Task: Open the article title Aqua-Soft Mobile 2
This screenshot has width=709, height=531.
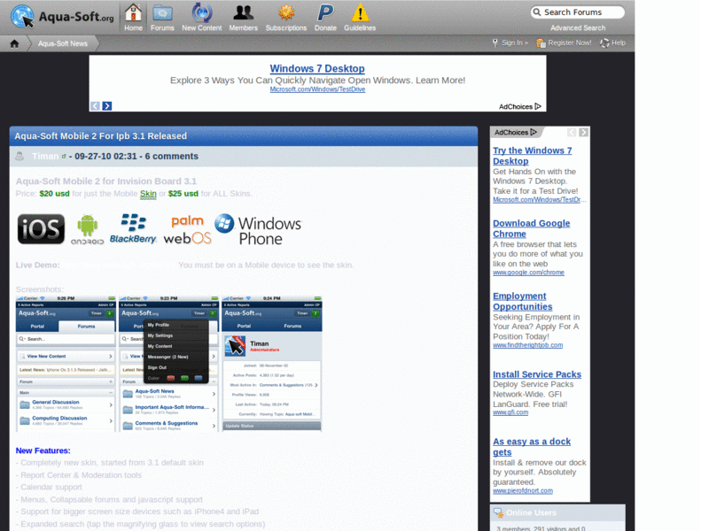Action: [x=100, y=136]
